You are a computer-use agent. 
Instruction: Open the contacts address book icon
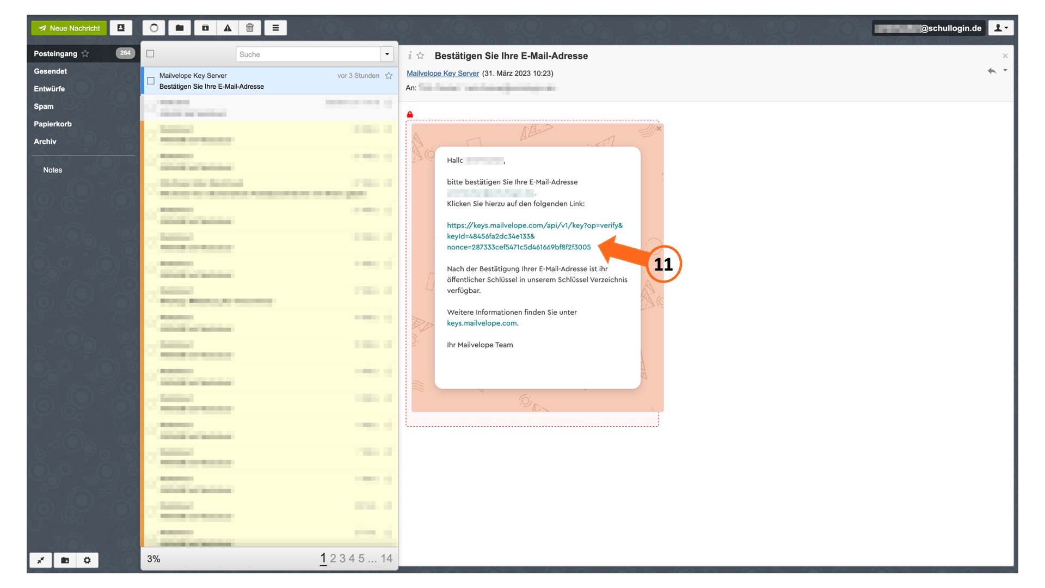[121, 28]
